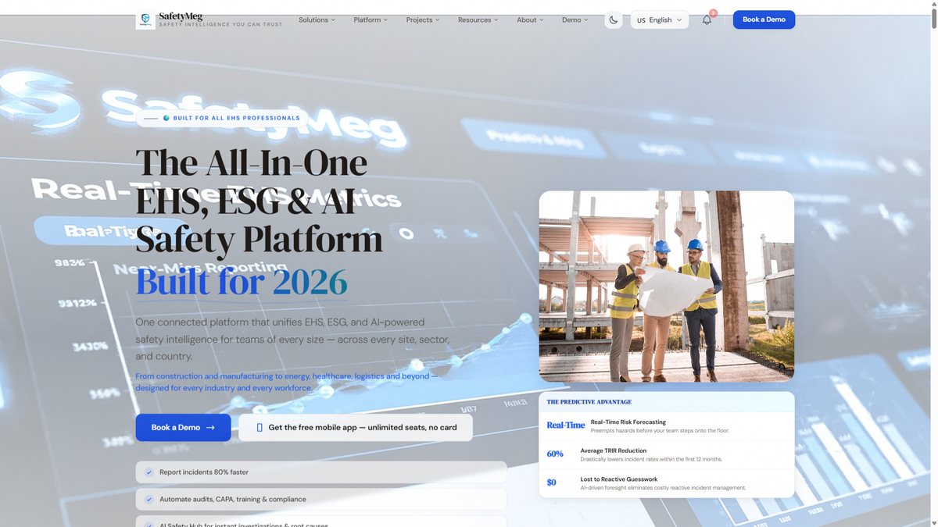Click the Built for 2026 headline text
The image size is (938, 527).
(242, 280)
